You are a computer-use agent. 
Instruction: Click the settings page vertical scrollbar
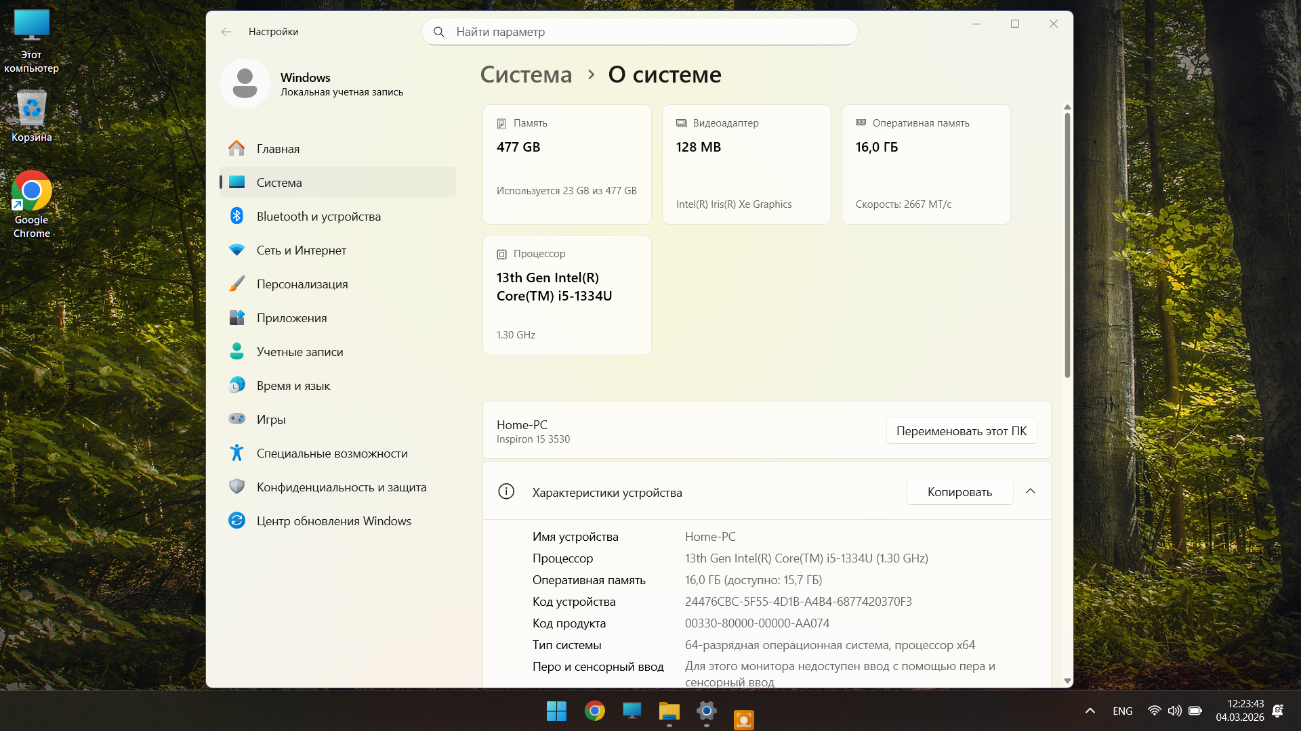coord(1067,244)
